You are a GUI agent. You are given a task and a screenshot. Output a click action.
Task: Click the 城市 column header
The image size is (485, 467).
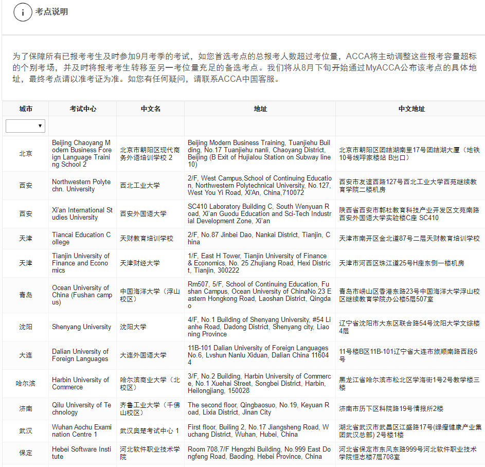26,109
